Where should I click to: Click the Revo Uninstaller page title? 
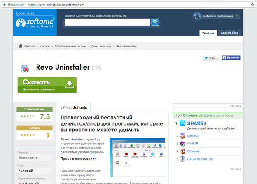(63, 67)
